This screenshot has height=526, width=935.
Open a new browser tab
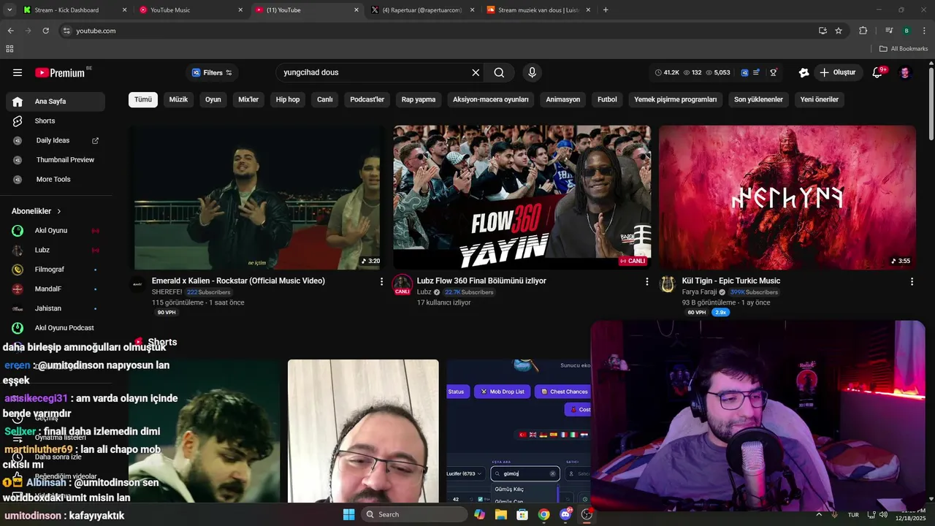point(606,10)
